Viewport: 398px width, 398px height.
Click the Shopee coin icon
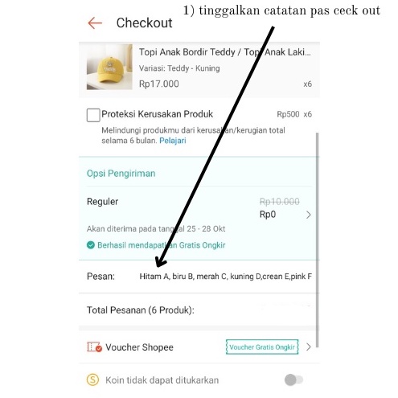[x=92, y=380]
